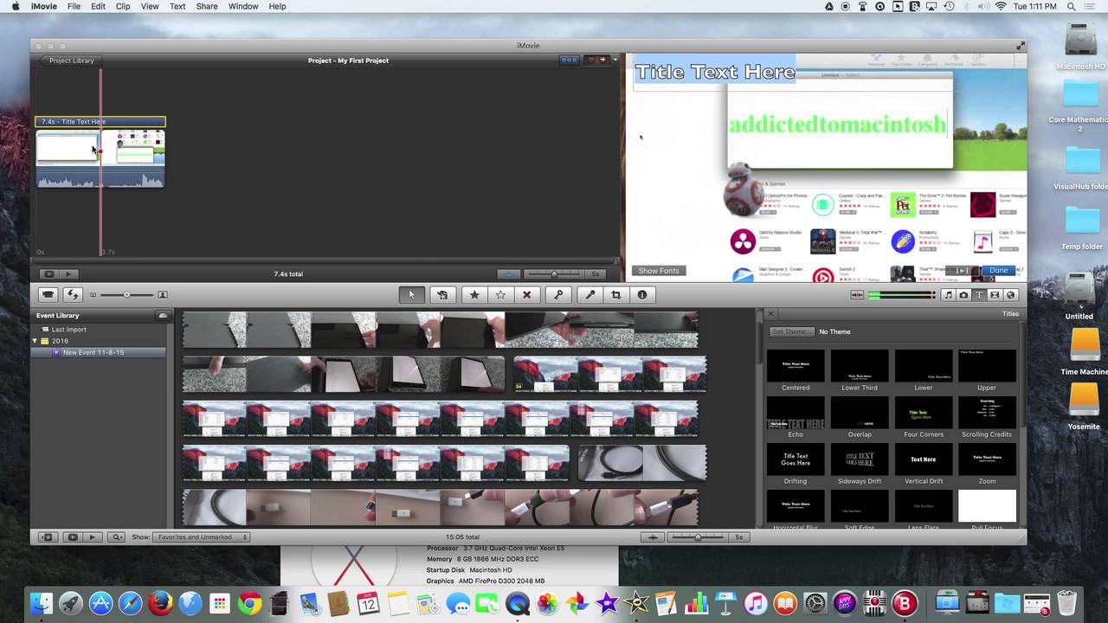The image size is (1108, 623).
Task: Toggle the event browser snap button
Action: pyautogui.click(x=654, y=537)
